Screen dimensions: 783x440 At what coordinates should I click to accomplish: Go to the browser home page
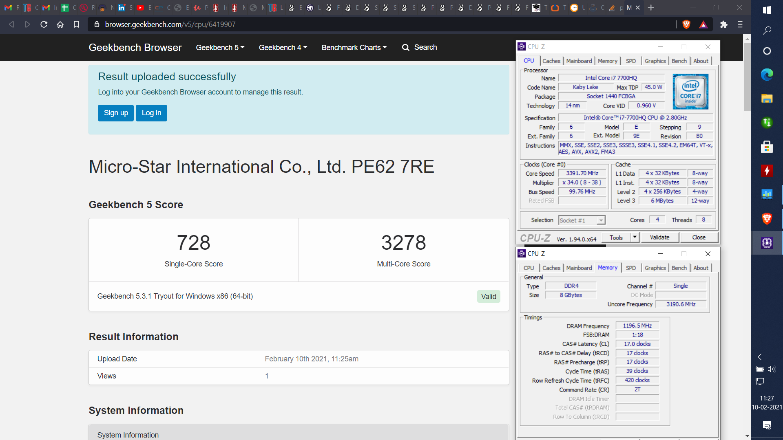coord(60,24)
